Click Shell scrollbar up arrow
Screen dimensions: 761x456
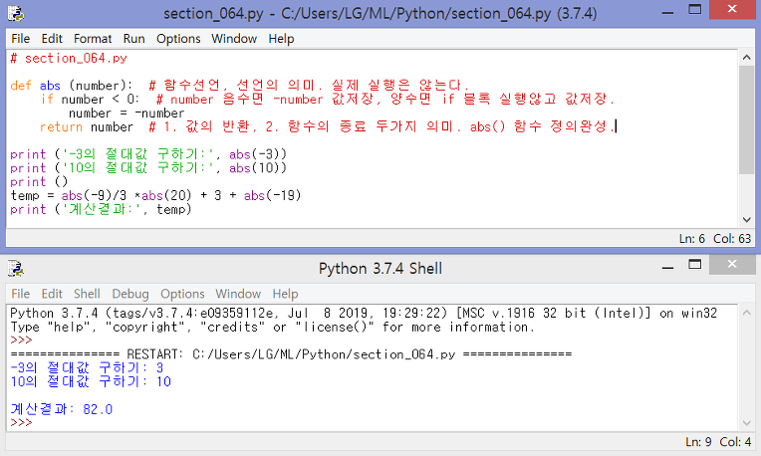pos(747,313)
